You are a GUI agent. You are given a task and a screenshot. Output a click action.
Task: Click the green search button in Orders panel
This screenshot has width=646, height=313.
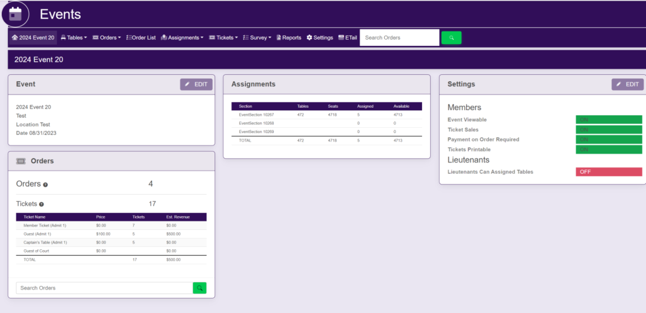point(199,288)
